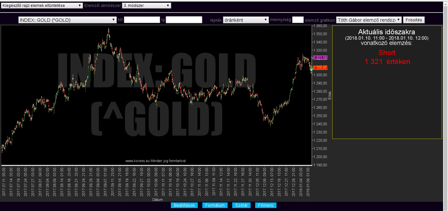Viewport: 448px width, 211px height.
Task: Focus the 'ig' end date field
Action: point(184,20)
